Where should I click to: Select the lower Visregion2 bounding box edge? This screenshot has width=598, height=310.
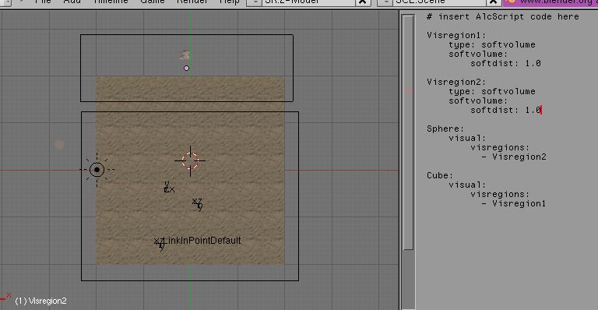pyautogui.click(x=190, y=280)
